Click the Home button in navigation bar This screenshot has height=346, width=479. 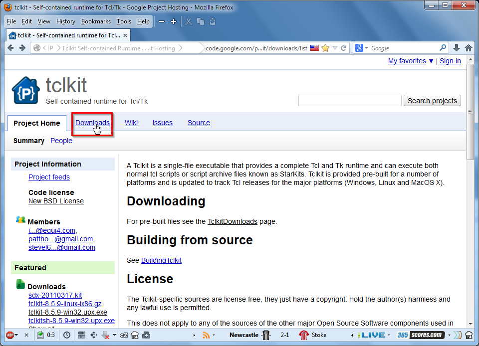tap(469, 48)
